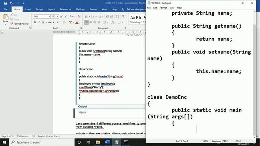Screen dimensions: 260x146
Task: Click the text highlight color marker
Action: [70, 22]
